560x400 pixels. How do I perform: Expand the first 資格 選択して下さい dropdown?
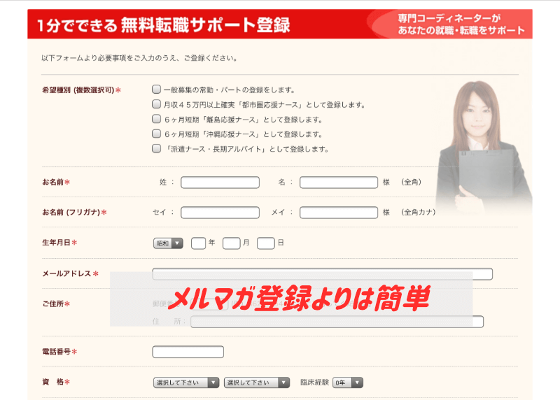pos(185,383)
